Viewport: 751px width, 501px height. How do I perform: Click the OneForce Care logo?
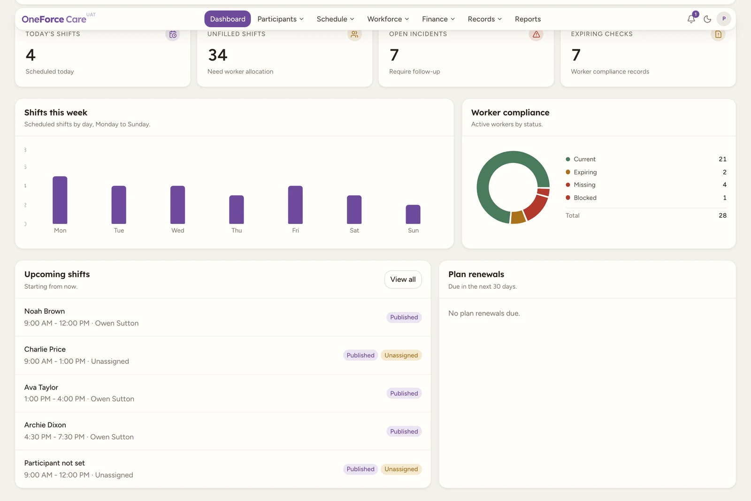(54, 19)
